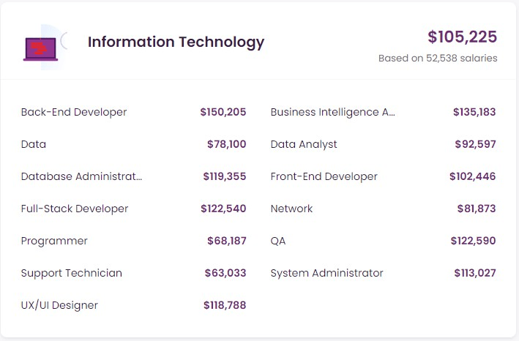Open the Back-End Developer salary link
Viewport: 519px width, 341px height.
pyautogui.click(x=74, y=112)
